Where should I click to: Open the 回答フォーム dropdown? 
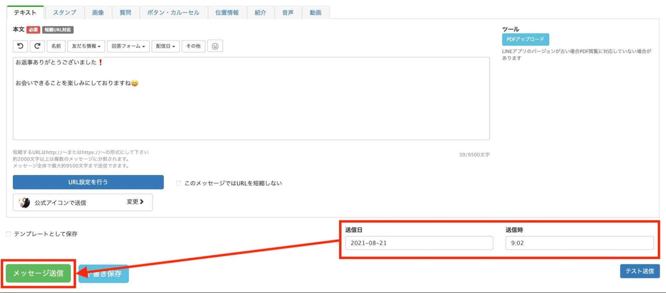(x=128, y=46)
